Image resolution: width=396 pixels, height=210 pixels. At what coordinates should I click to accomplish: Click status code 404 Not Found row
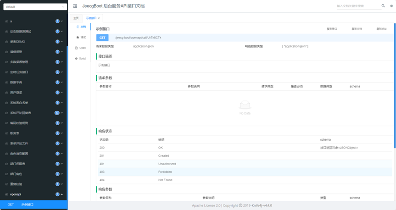pyautogui.click(x=245, y=180)
